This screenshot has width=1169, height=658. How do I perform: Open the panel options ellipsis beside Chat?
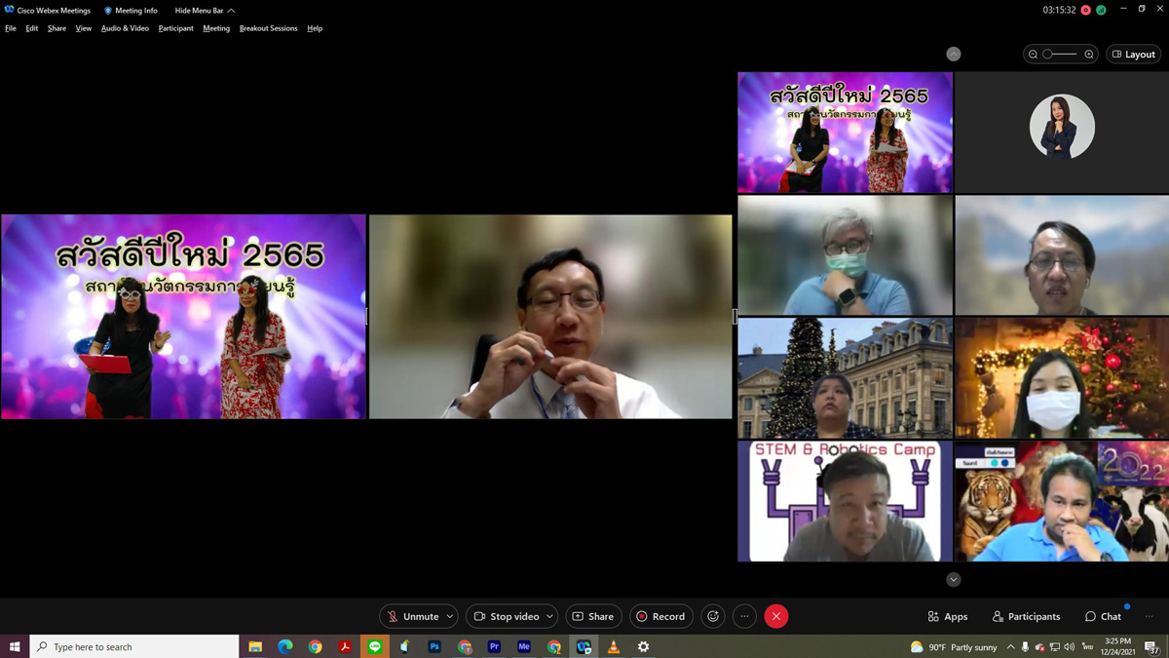[x=1150, y=616]
